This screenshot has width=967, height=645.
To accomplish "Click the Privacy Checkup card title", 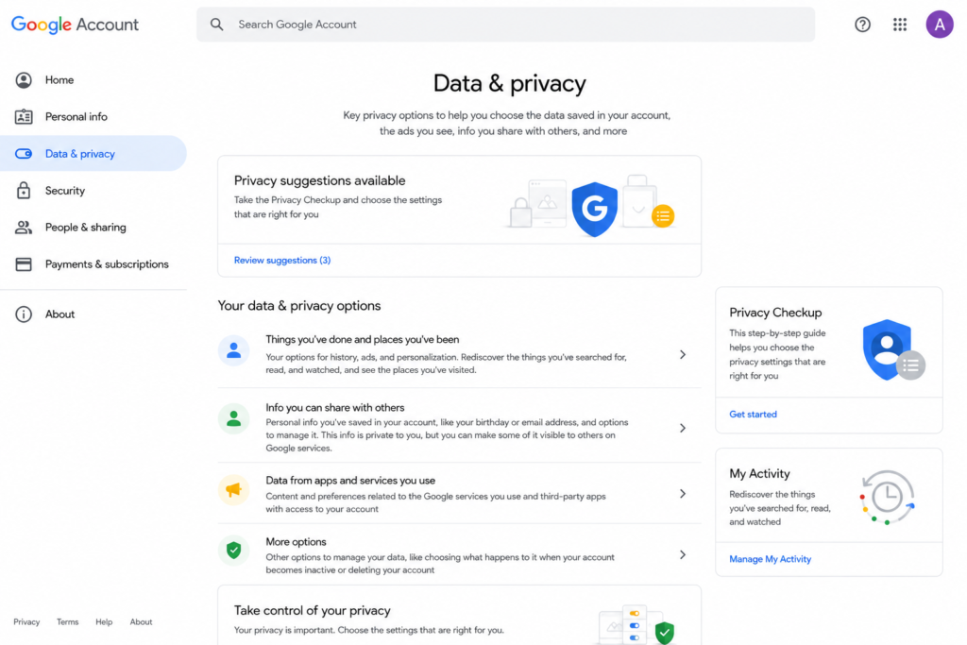I will (x=775, y=313).
